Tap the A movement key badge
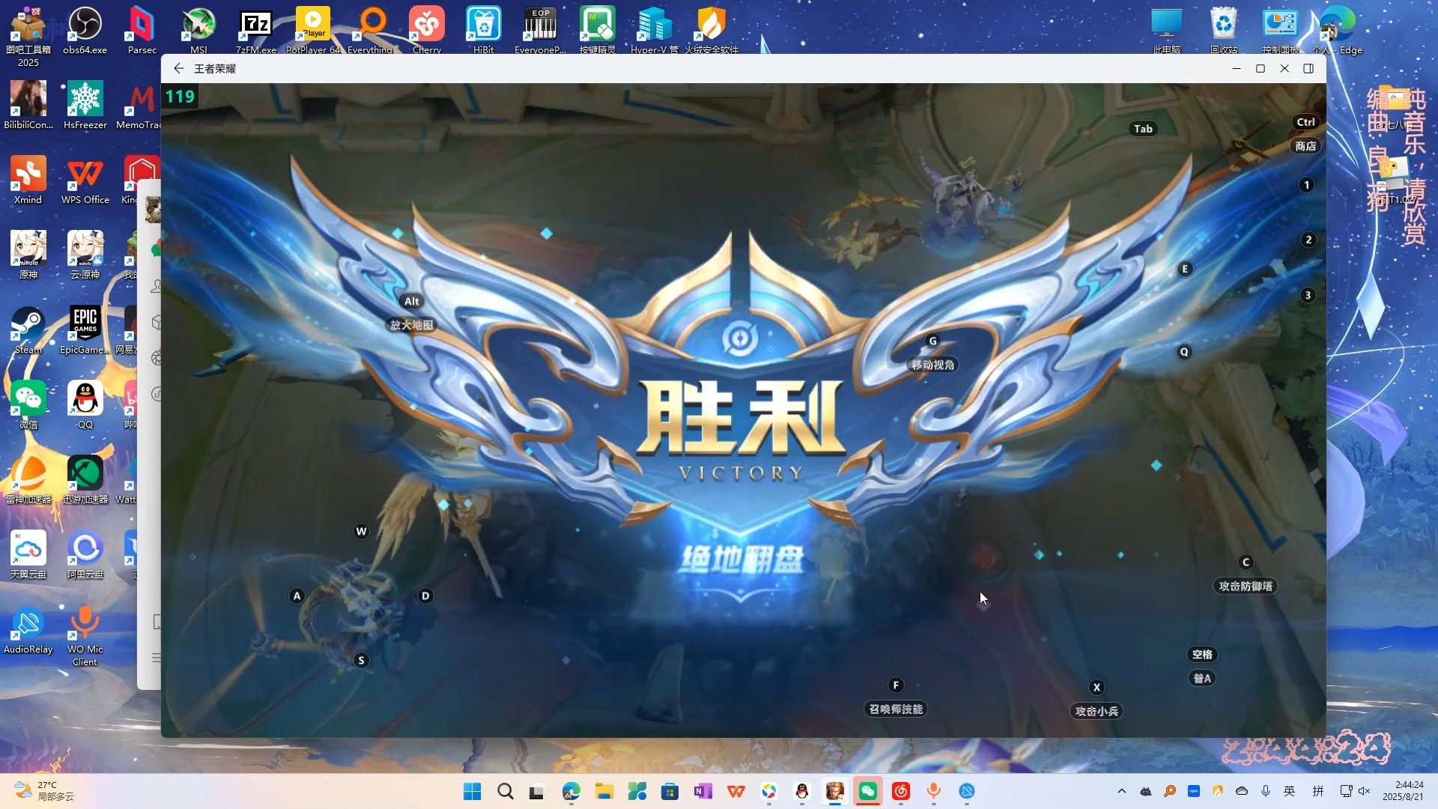 [297, 596]
